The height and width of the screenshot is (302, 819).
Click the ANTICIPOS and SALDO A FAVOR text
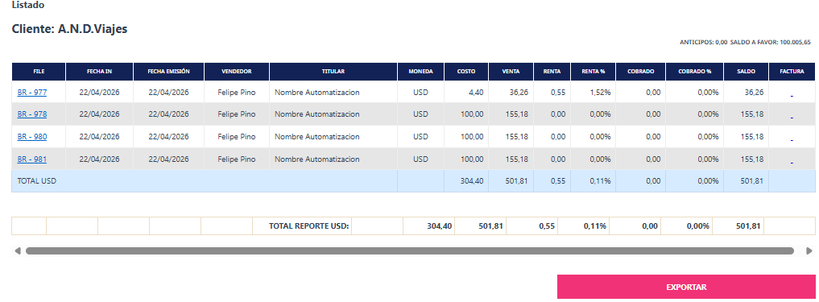[x=745, y=43]
